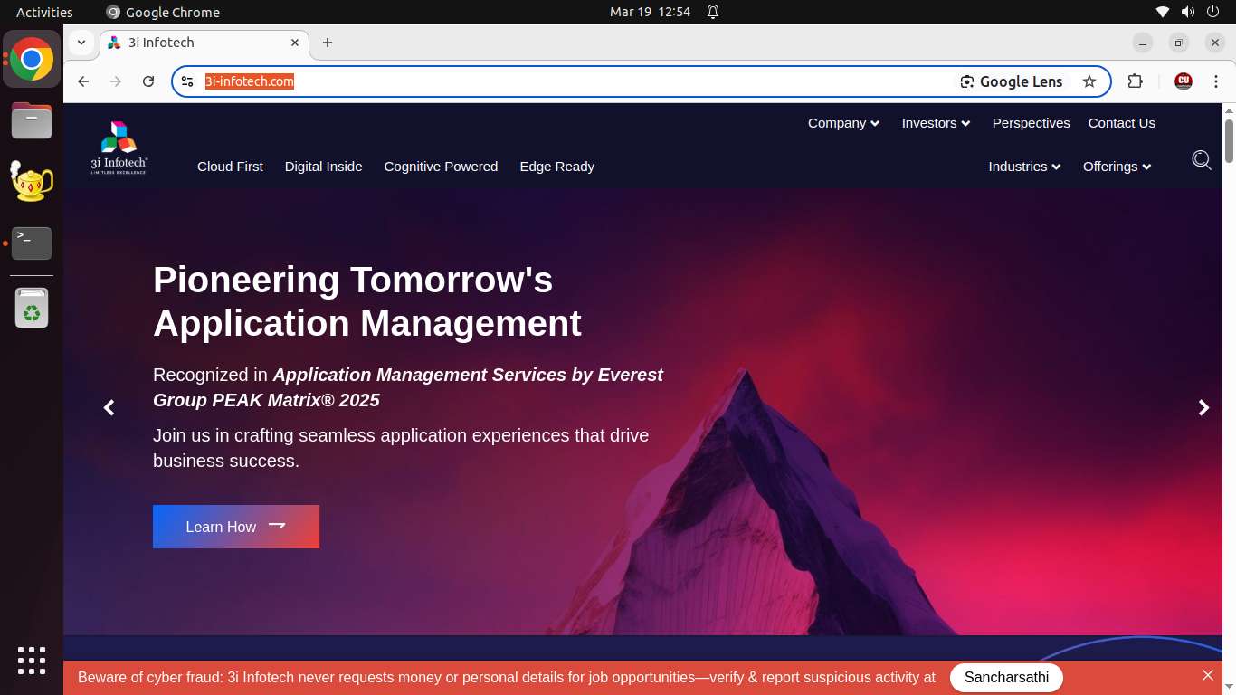1236x695 pixels.
Task: Open a new browser tab
Action: point(328,43)
